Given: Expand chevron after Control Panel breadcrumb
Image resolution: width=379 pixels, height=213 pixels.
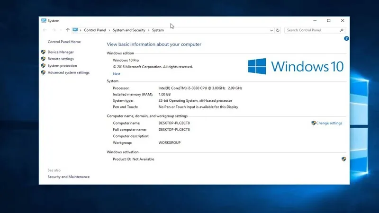Looking at the screenshot, I should tap(109, 30).
